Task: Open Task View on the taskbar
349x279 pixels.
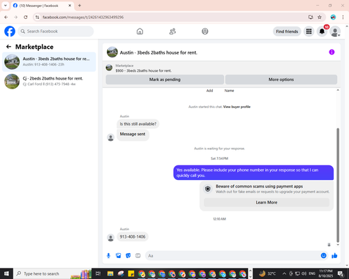Action: pyautogui.click(x=98, y=273)
